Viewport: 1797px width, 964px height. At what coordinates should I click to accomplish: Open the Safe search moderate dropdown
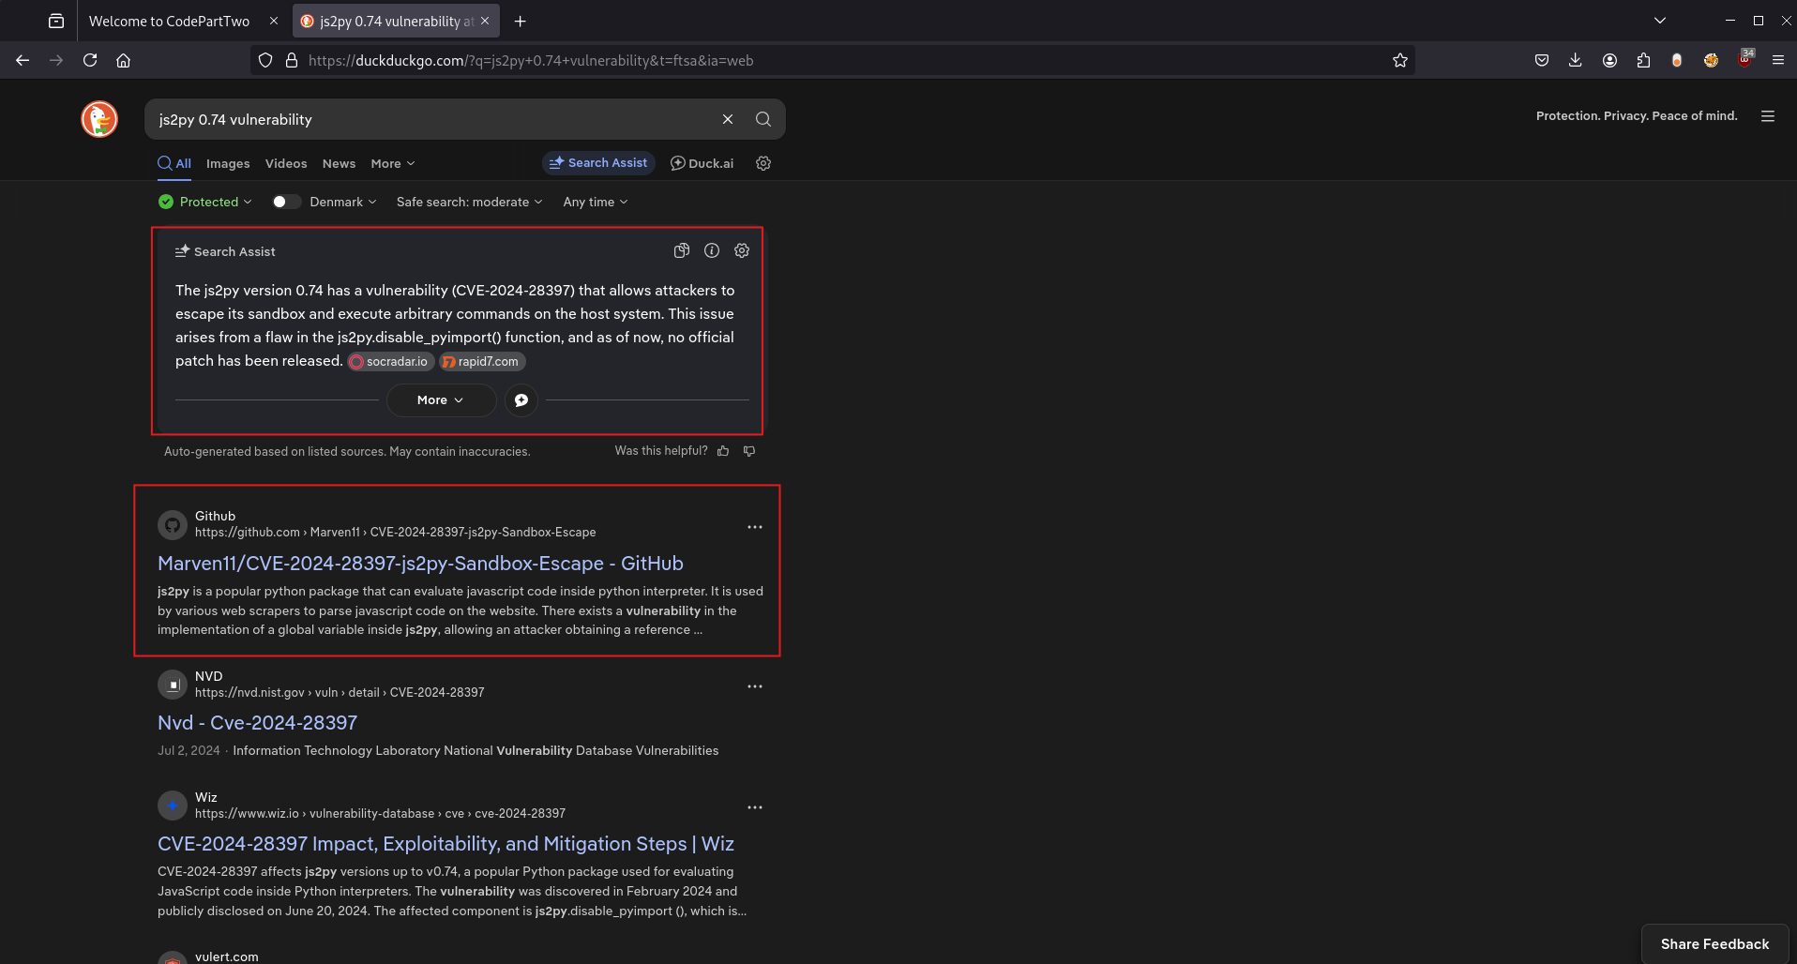pyautogui.click(x=468, y=202)
